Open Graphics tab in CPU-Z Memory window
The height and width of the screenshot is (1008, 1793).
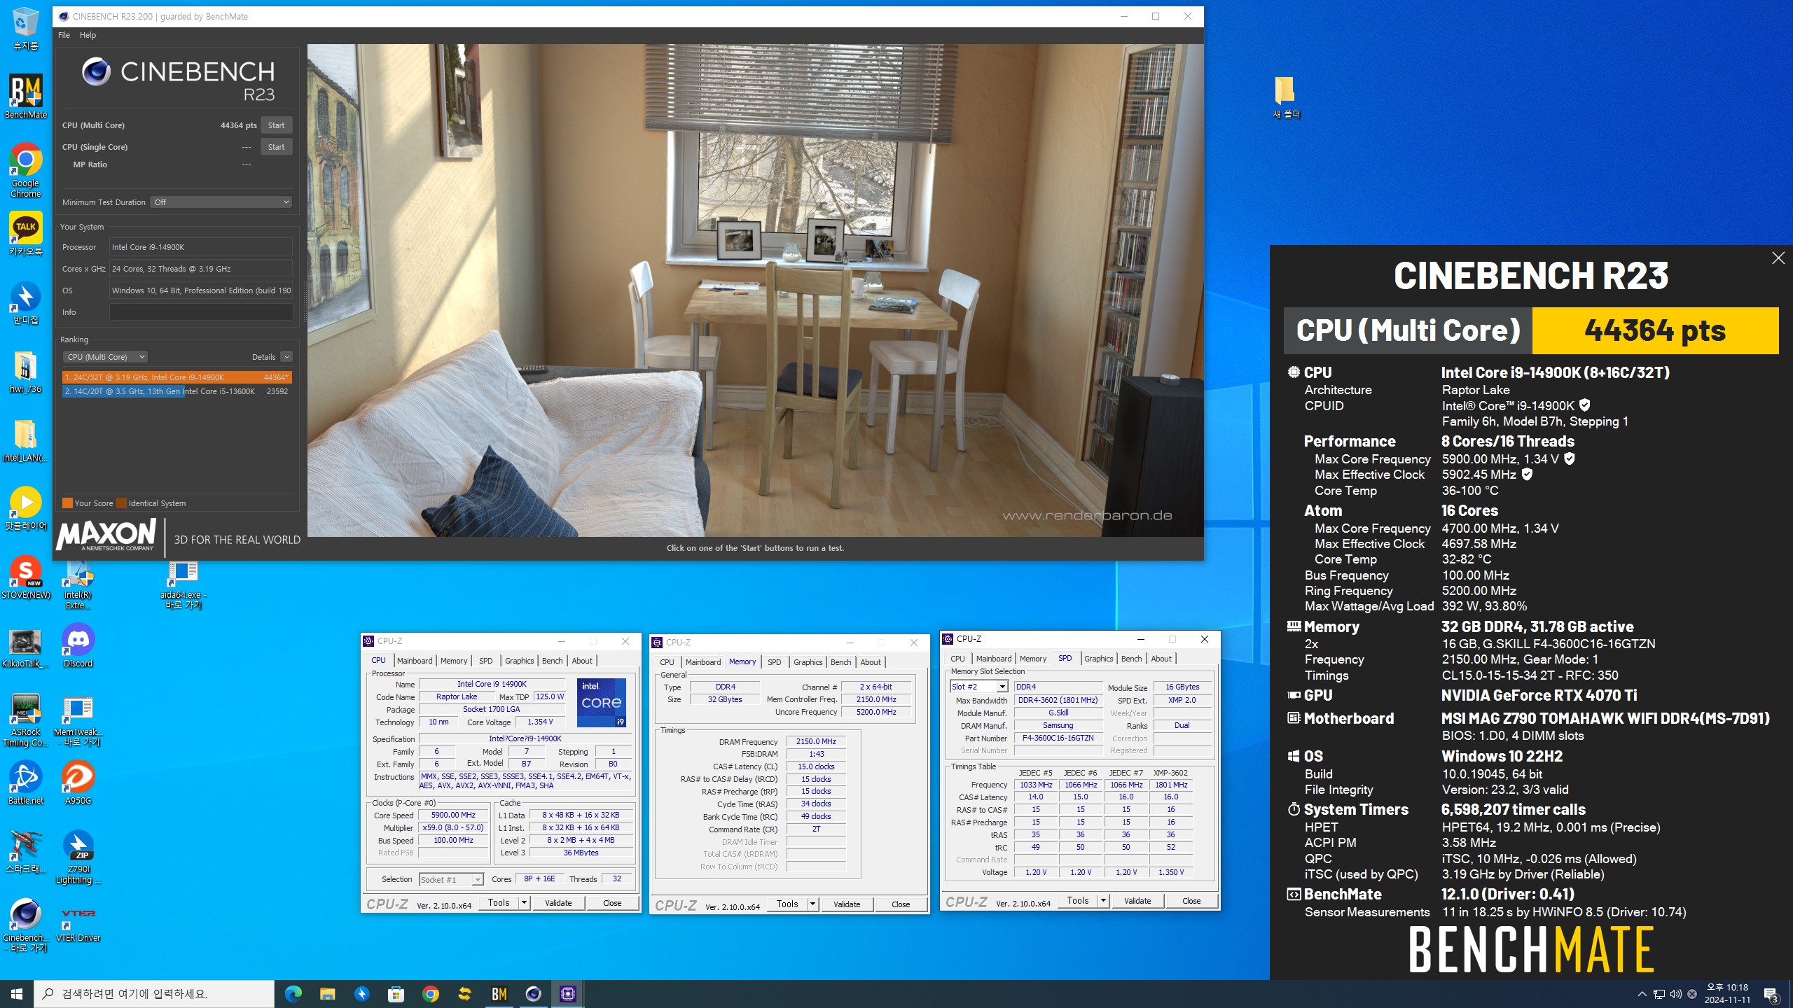[808, 662]
